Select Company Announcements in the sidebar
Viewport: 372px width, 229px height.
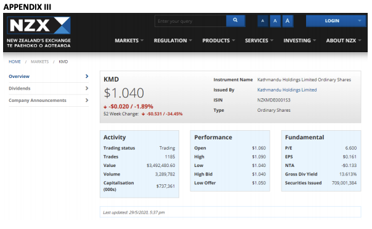pos(38,100)
